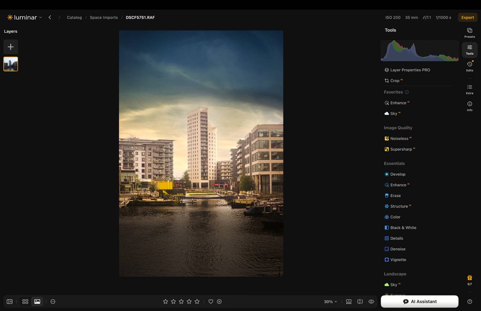This screenshot has height=311, width=481.
Task: Open the Noiseless tool
Action: tap(397, 139)
